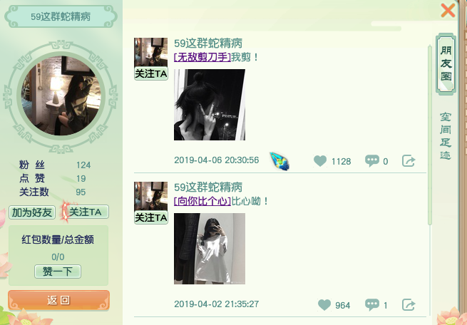Click 关注TA button in left profile panel
This screenshot has height=325, width=467.
tap(86, 212)
